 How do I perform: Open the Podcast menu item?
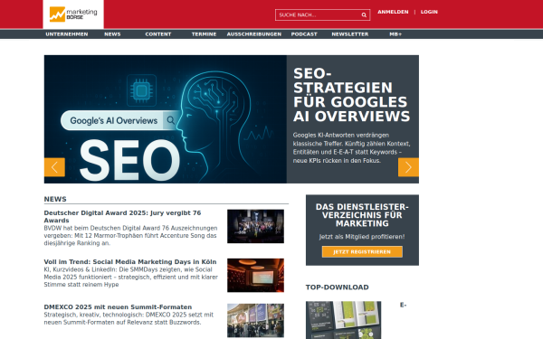coord(304,34)
